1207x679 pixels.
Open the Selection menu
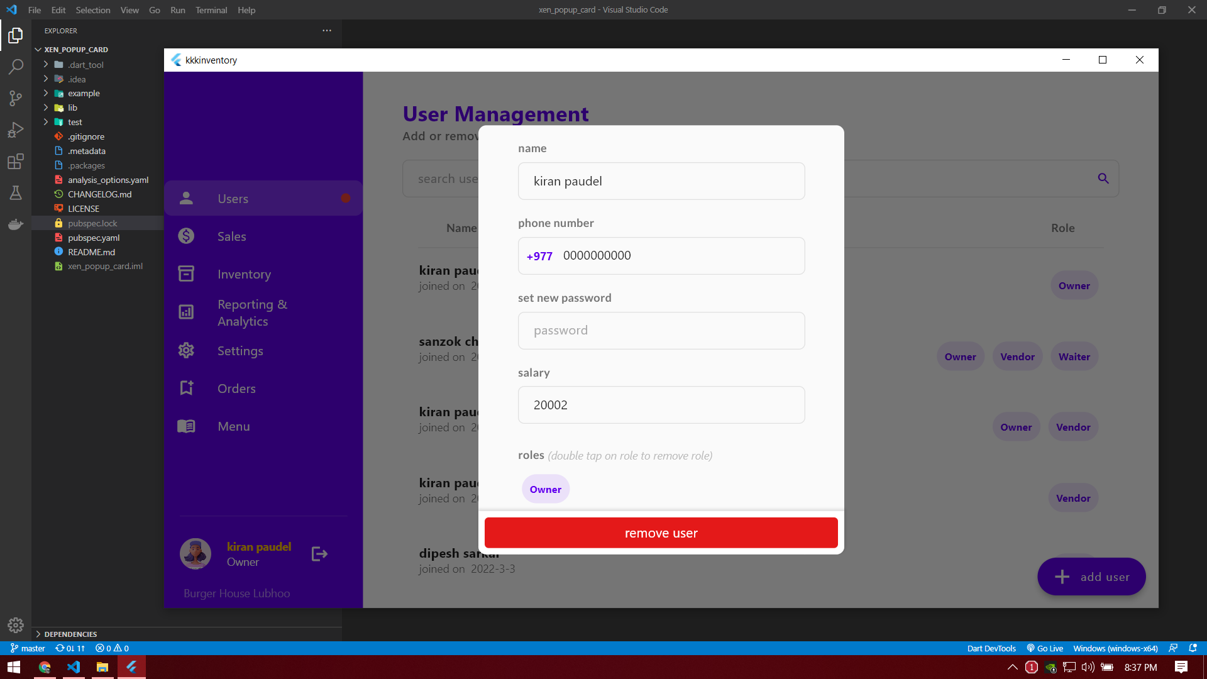(92, 10)
